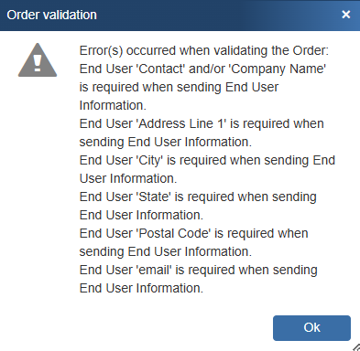Screen dimensions: 360x351
Task: Select the End User 'City' error line
Action: [207, 160]
